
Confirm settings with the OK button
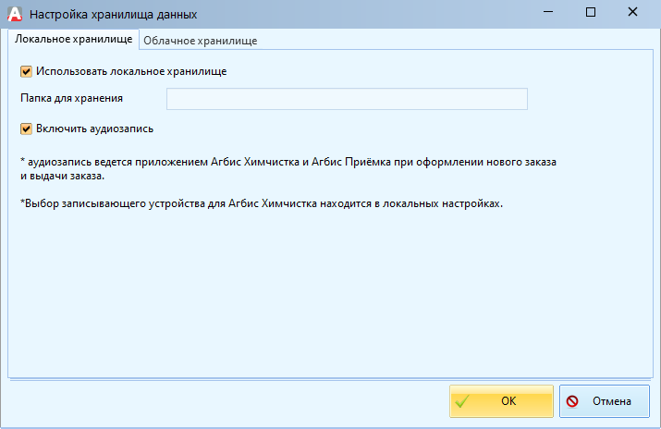[501, 401]
